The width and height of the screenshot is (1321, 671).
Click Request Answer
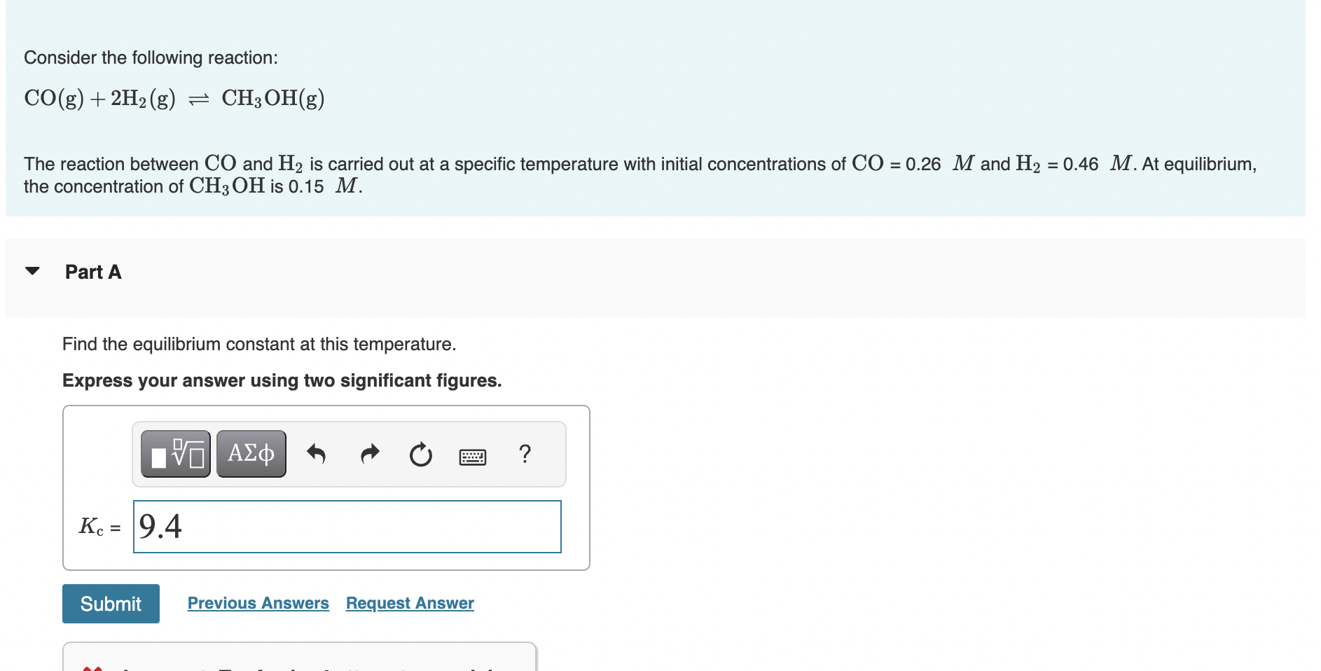click(x=409, y=603)
